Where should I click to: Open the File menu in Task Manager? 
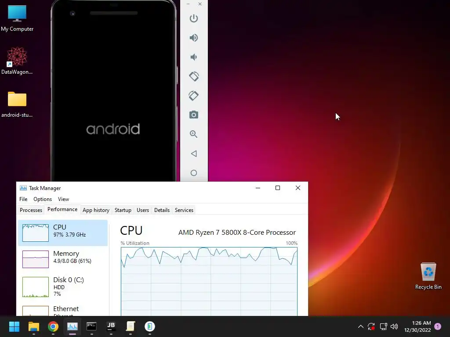point(23,199)
